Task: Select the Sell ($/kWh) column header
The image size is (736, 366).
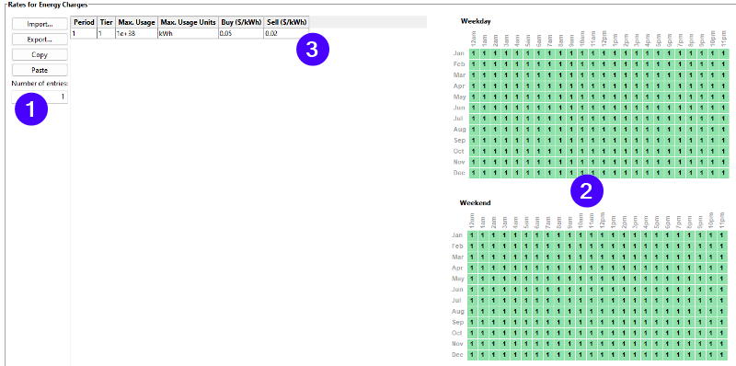Action: [x=286, y=22]
